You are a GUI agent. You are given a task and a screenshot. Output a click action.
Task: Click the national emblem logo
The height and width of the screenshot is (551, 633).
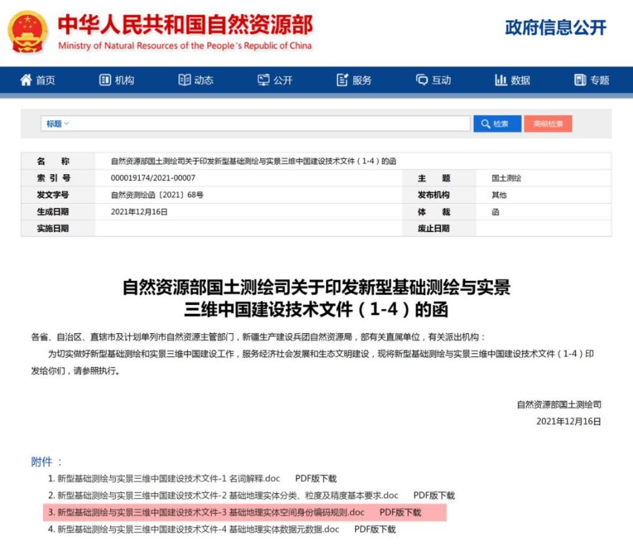pyautogui.click(x=28, y=32)
